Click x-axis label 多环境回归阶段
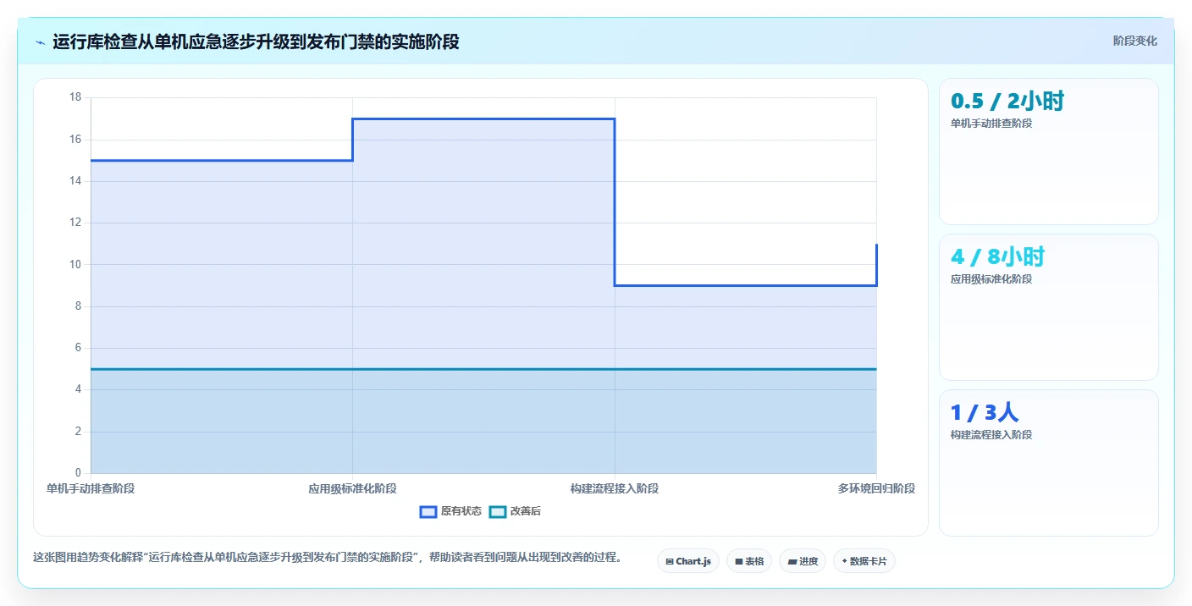1192x606 pixels. point(876,488)
